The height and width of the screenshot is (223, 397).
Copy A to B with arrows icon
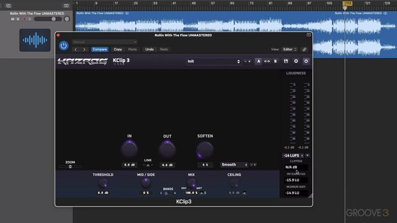pos(267,61)
